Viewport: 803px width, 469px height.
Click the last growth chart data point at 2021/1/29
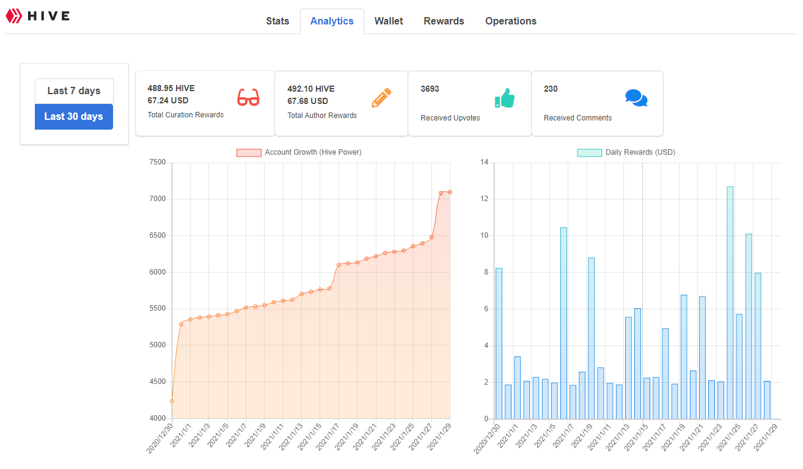point(450,192)
